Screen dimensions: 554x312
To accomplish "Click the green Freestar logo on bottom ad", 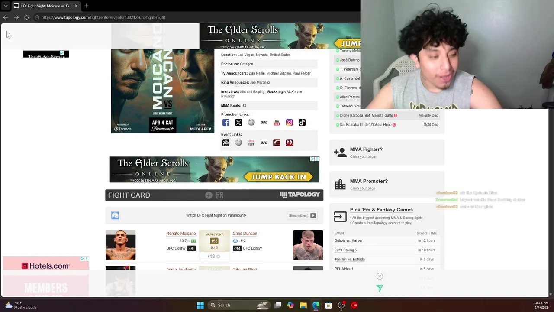I will [380, 288].
